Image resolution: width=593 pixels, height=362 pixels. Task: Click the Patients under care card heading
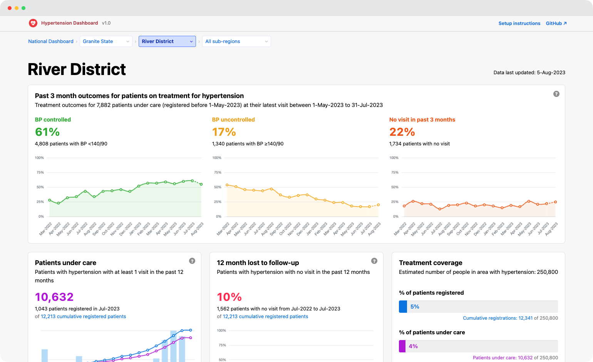(x=65, y=263)
